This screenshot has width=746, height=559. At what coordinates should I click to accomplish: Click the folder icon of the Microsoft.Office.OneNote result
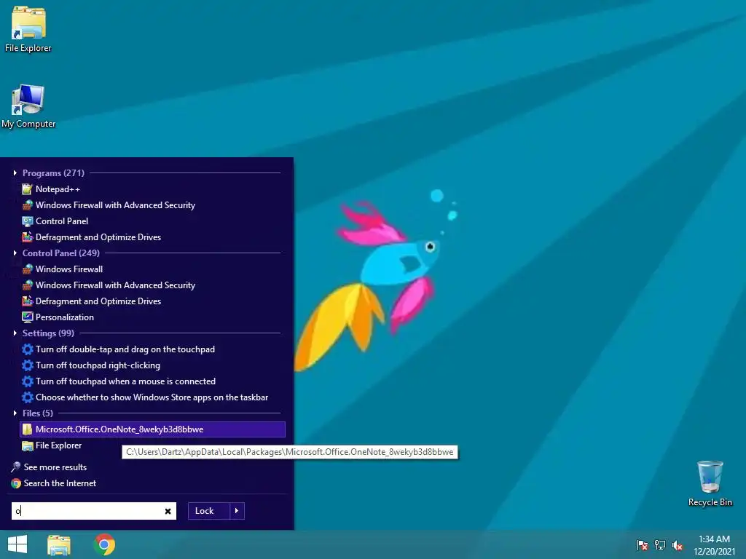[x=28, y=429]
